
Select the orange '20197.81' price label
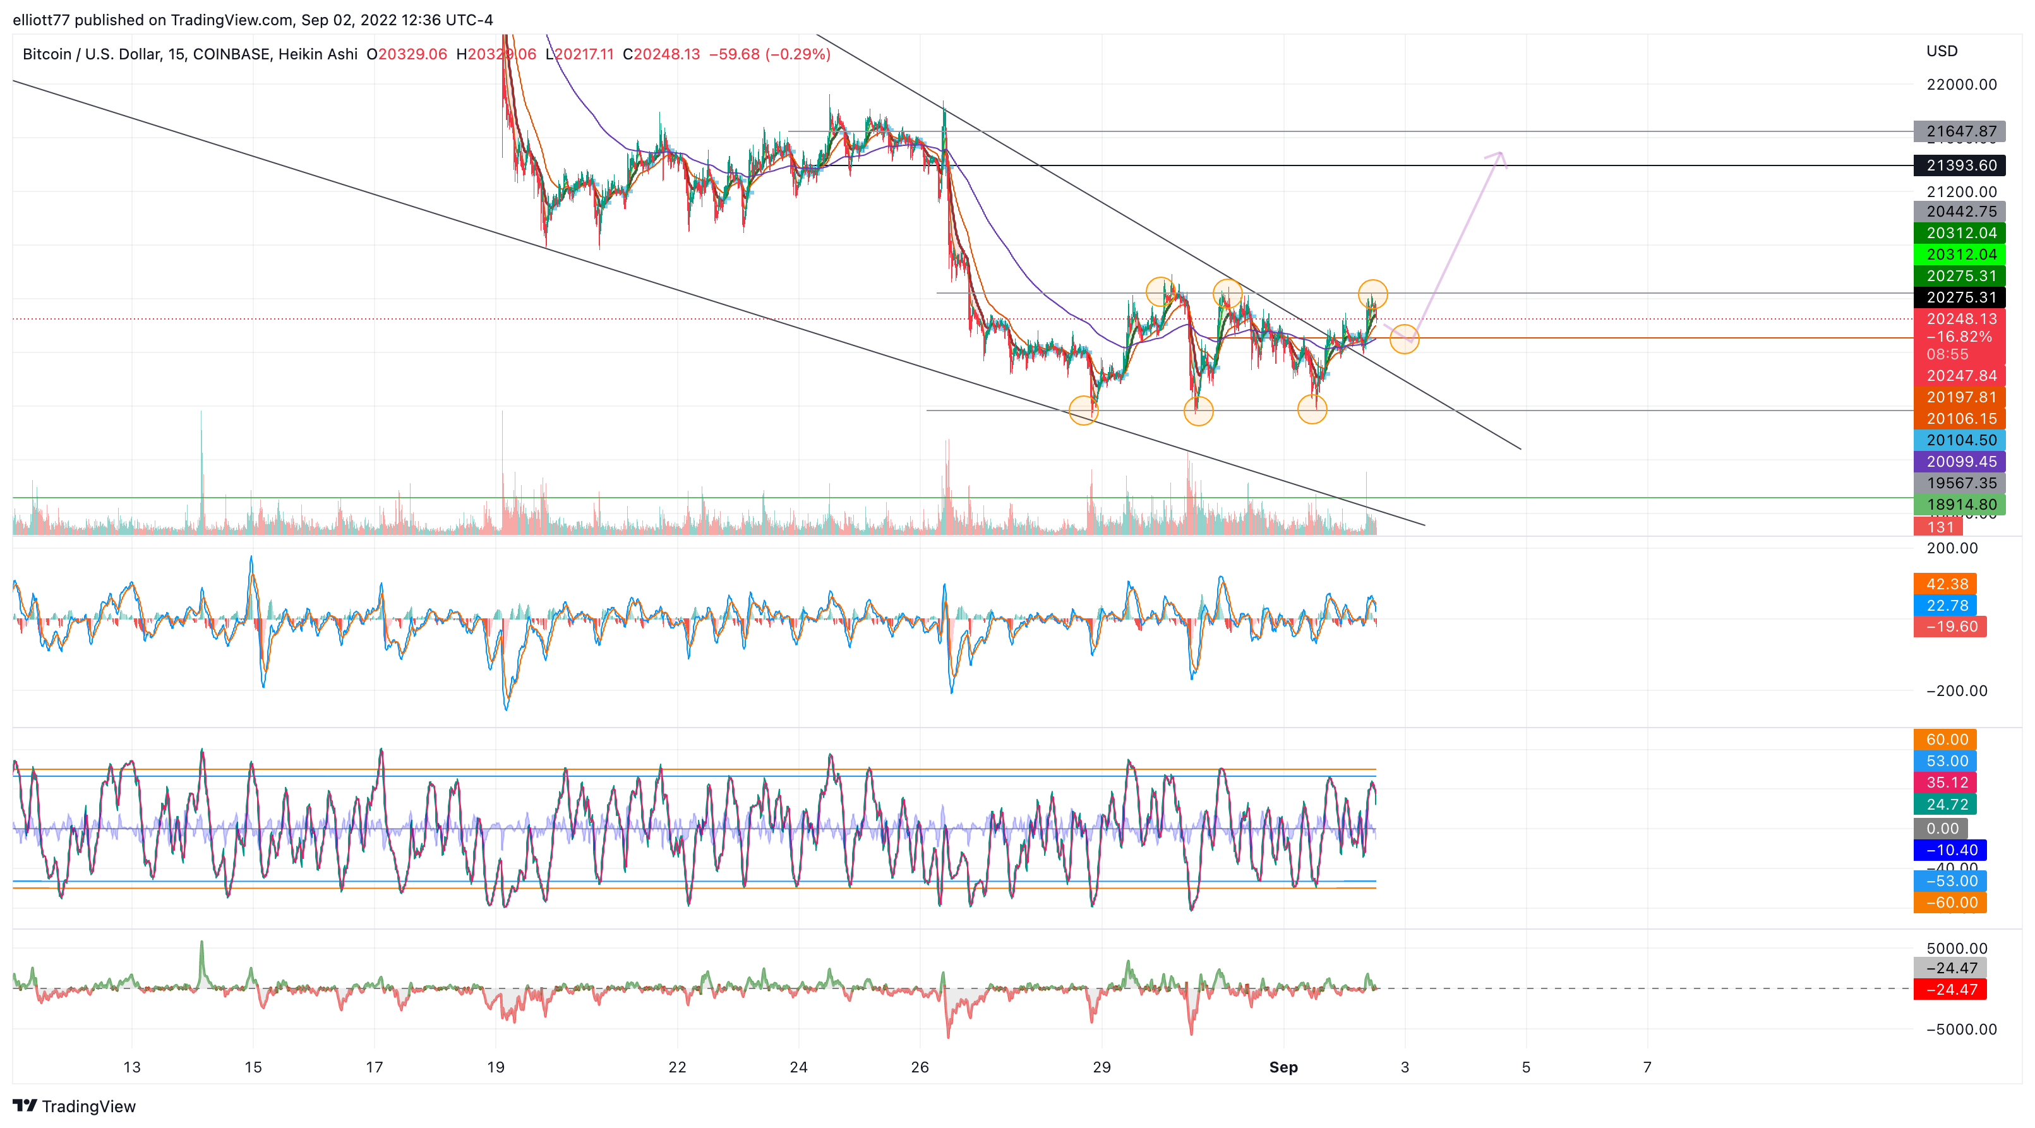(1959, 397)
